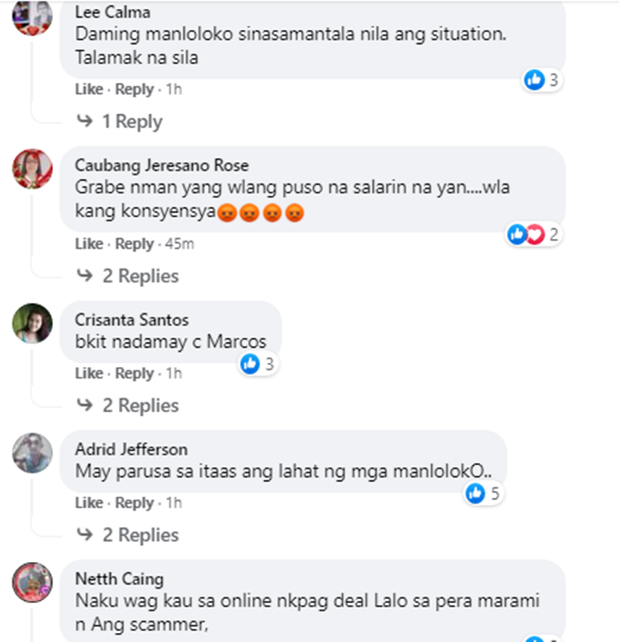Click the like reaction icon on Crisanta's comment
Screen dimensions: 619x642
(250, 364)
